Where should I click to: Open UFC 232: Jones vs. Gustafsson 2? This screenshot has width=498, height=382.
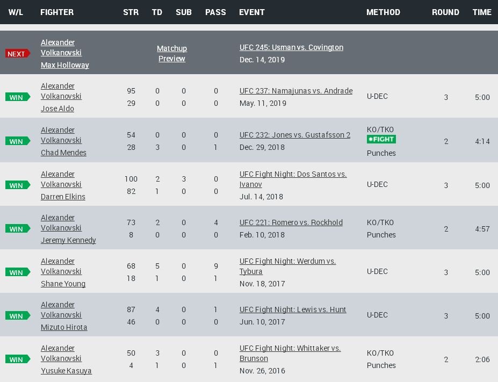(x=294, y=135)
